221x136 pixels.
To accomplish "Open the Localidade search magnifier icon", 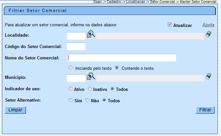I will (x=91, y=34).
